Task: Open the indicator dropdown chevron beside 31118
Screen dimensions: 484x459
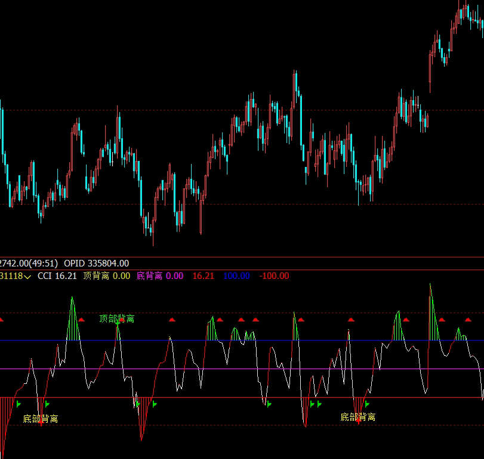Action: click(x=27, y=277)
